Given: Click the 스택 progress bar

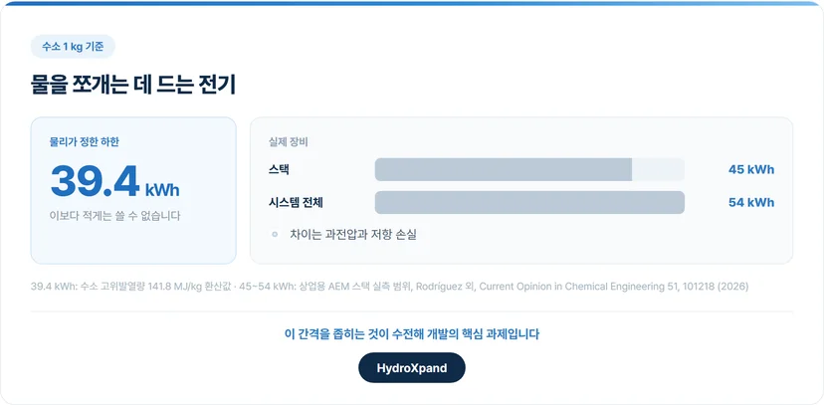Looking at the screenshot, I should [529, 170].
